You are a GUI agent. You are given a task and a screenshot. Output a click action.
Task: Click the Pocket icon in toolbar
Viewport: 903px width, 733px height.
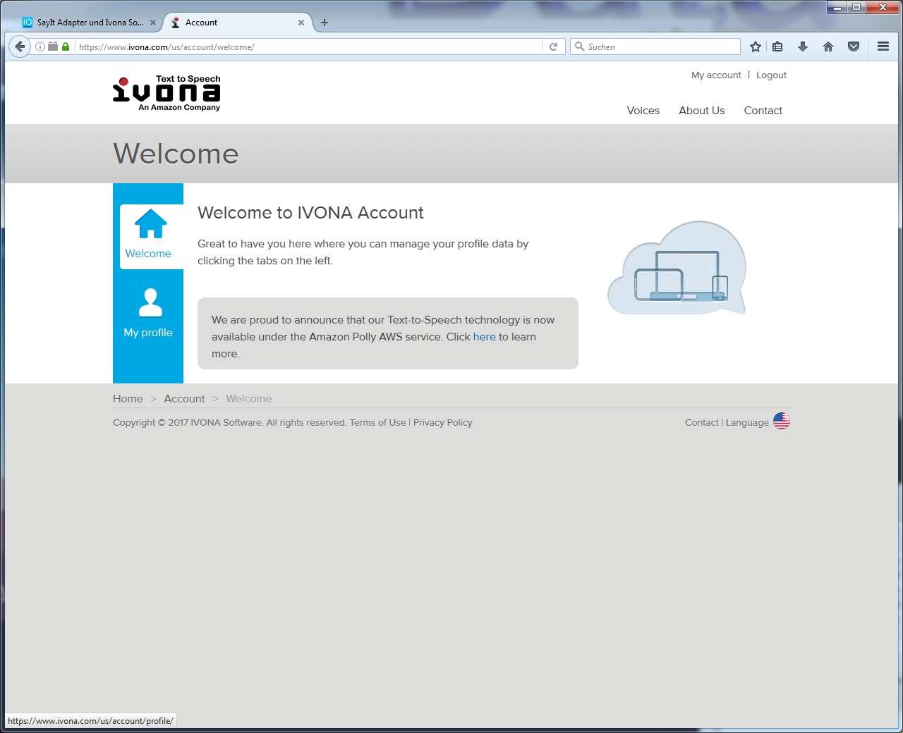[854, 47]
